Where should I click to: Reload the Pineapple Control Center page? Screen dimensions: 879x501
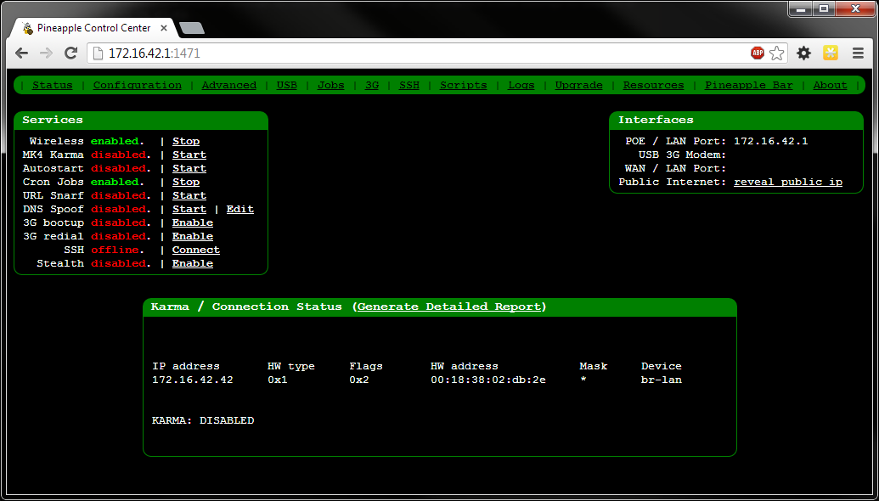[x=70, y=53]
